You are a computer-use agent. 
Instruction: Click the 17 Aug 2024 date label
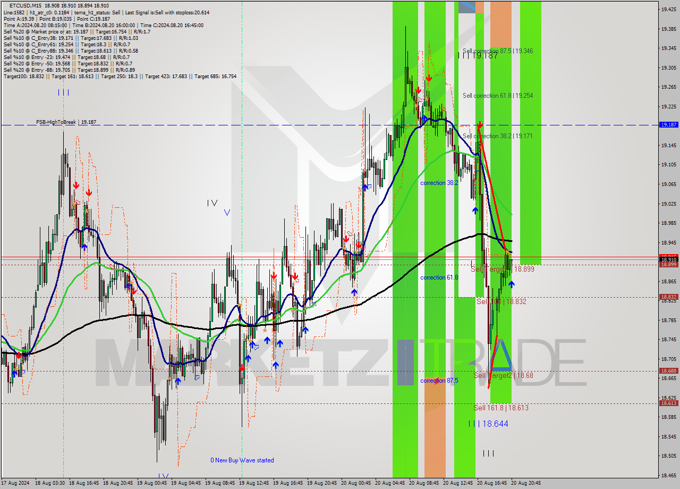[x=14, y=483]
